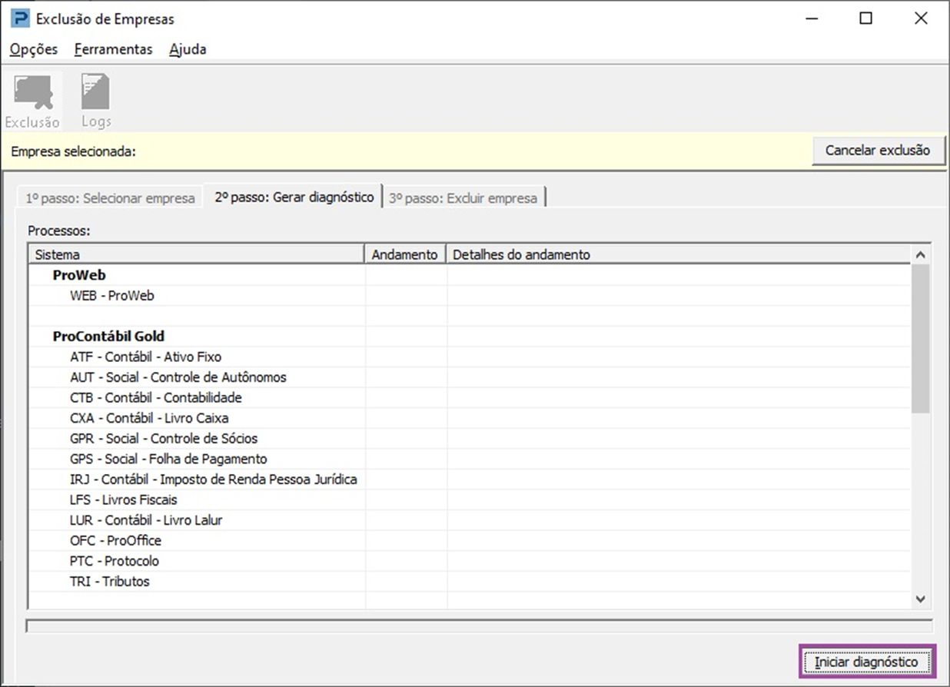Select ATF - Contábil - Ativo Fixo row
The height and width of the screenshot is (687, 950).
(x=470, y=357)
